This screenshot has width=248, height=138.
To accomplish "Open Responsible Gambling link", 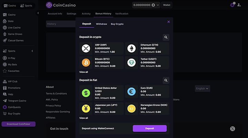I will tap(58, 112).
